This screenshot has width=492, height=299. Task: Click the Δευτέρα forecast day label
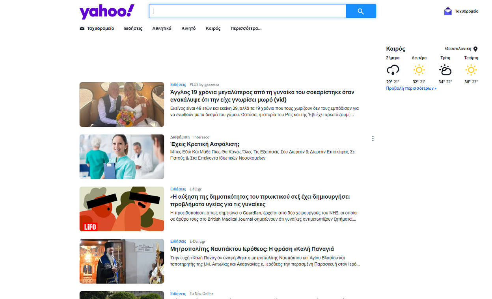(419, 58)
